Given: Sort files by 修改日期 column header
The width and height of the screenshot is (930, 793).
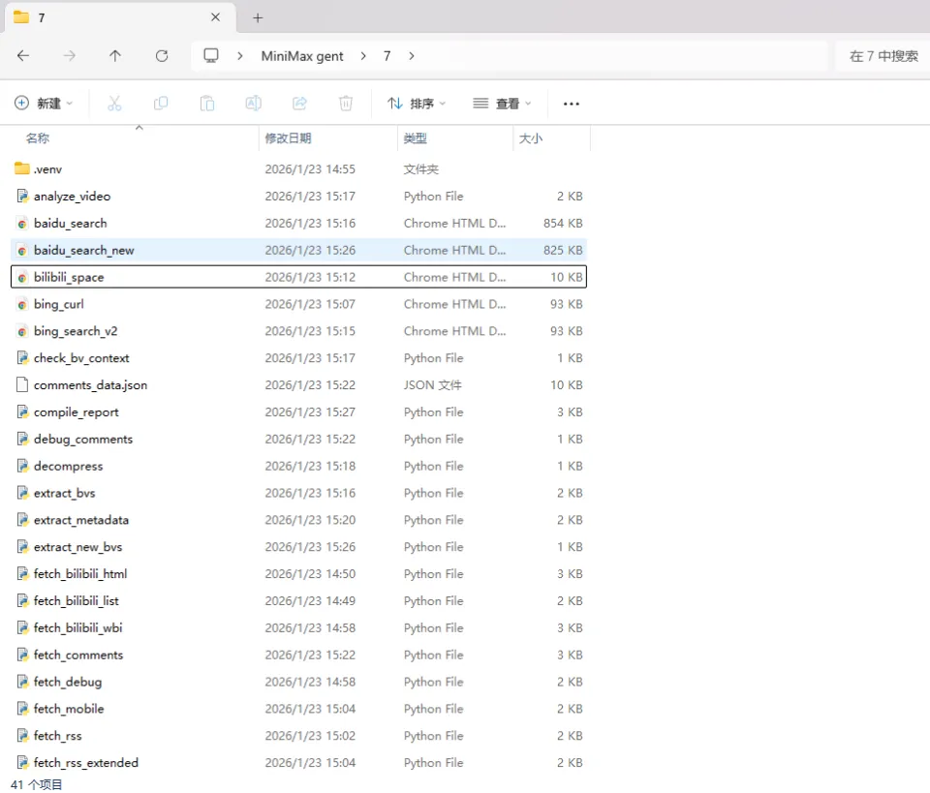Looking at the screenshot, I should [x=289, y=138].
